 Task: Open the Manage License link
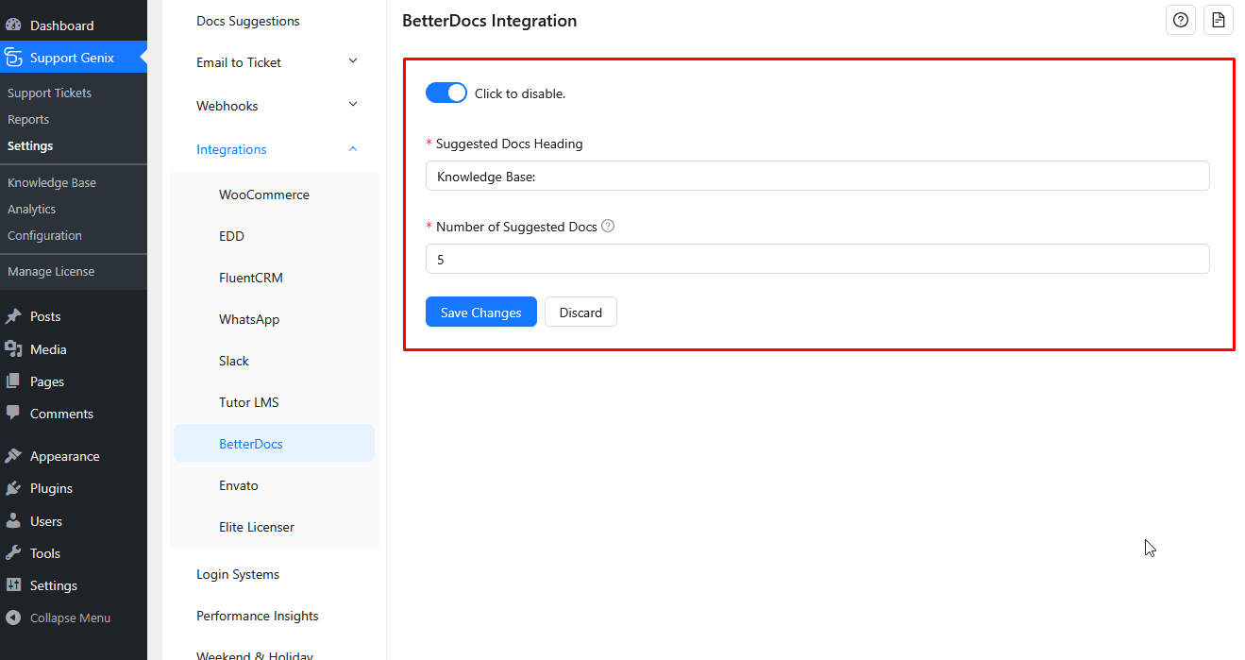(51, 271)
